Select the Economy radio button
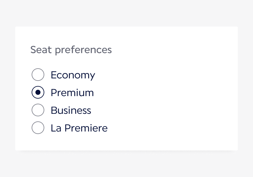Viewport: 253px width, 177px height. point(38,75)
